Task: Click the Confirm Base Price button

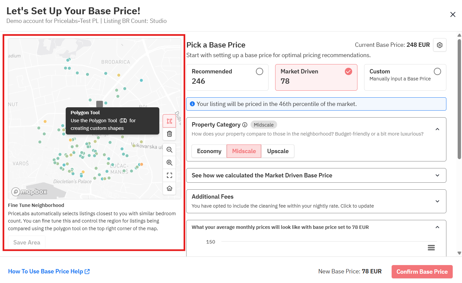Action: [x=422, y=272]
